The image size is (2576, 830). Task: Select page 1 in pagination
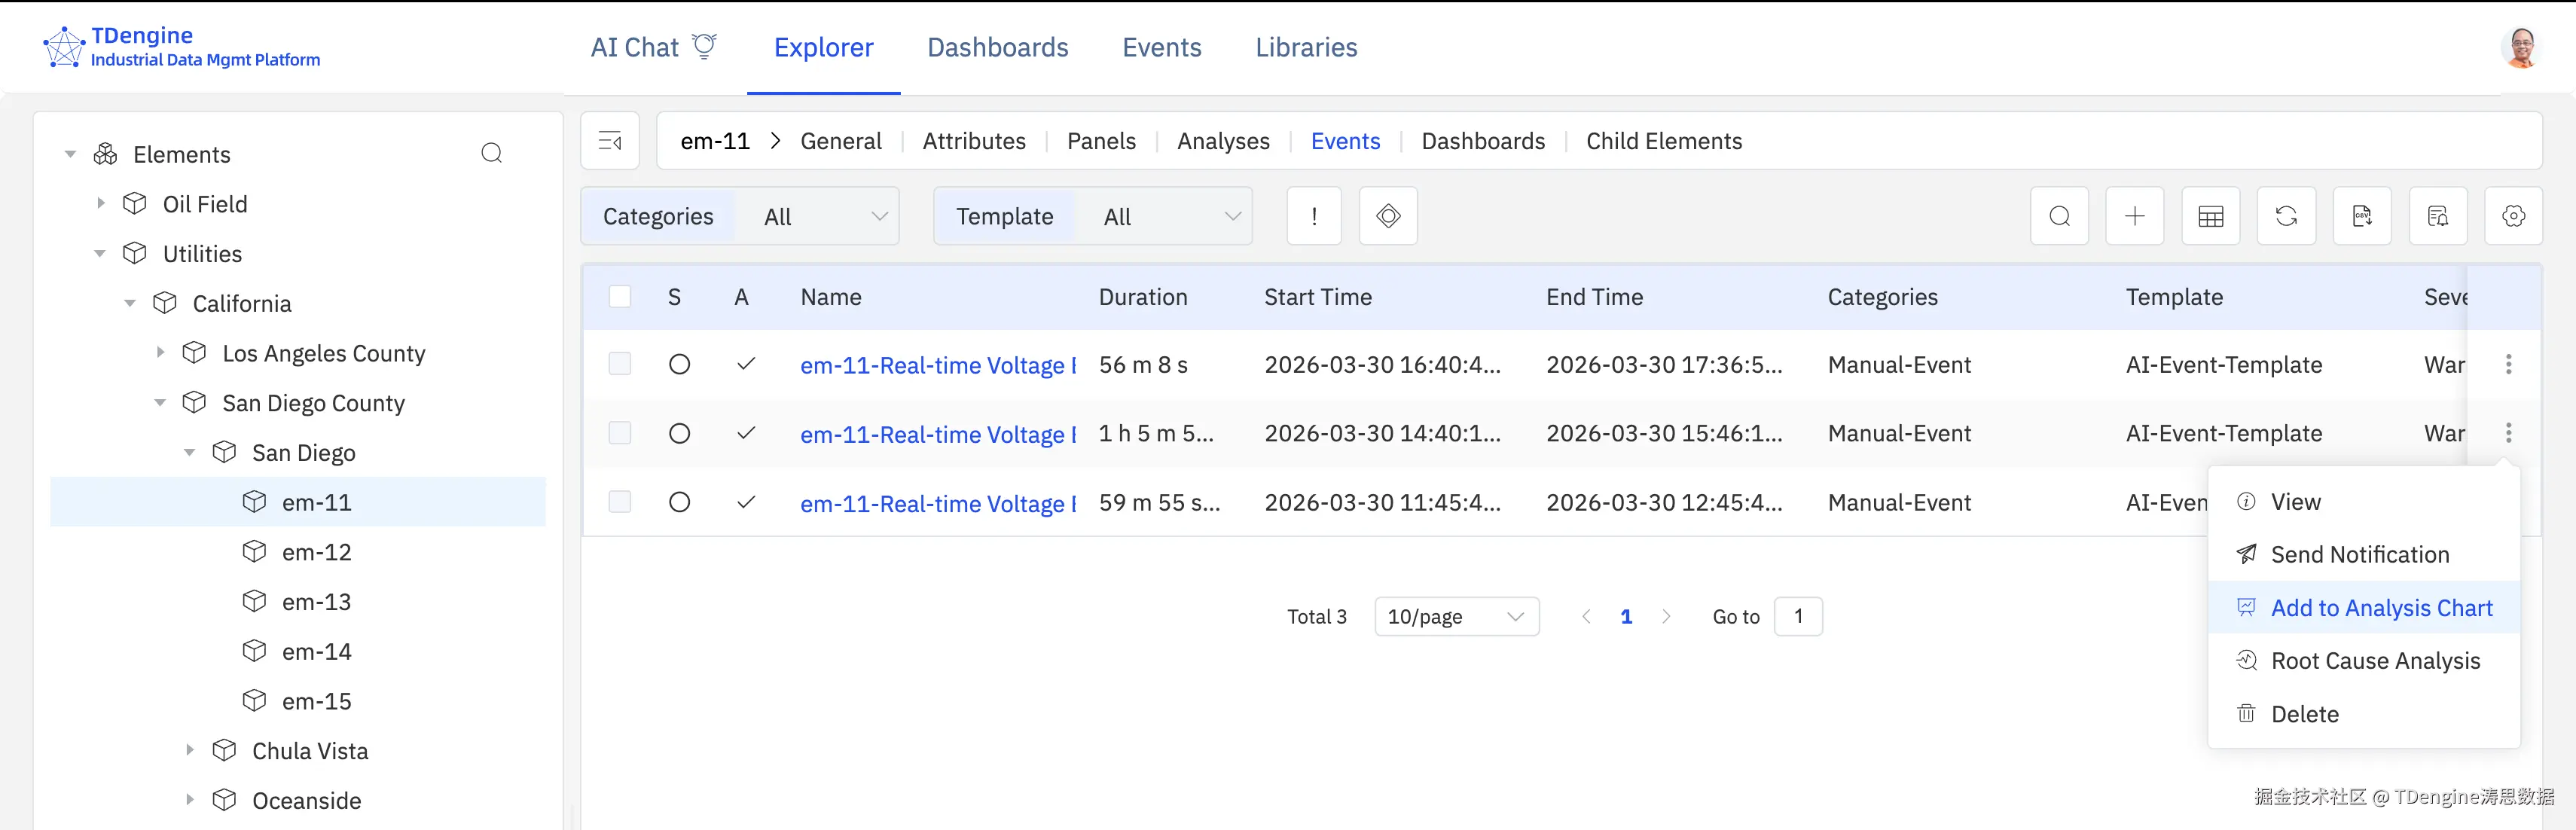tap(1626, 616)
